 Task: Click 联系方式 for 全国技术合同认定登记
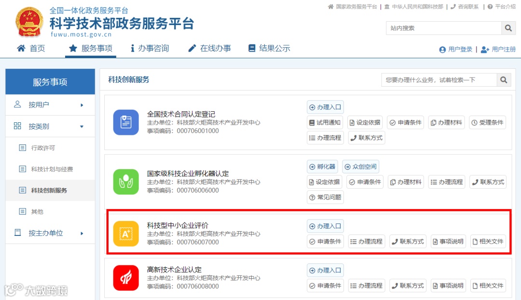pyautogui.click(x=367, y=138)
